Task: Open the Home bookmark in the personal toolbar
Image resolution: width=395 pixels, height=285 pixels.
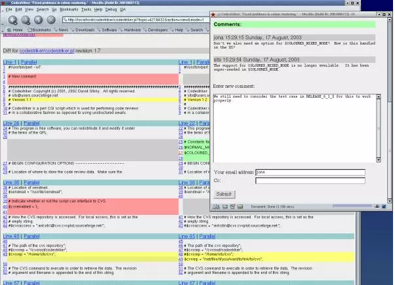Action: 15,30
